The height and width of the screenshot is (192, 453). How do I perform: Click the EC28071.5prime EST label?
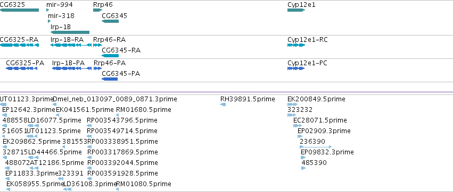[x=320, y=120]
